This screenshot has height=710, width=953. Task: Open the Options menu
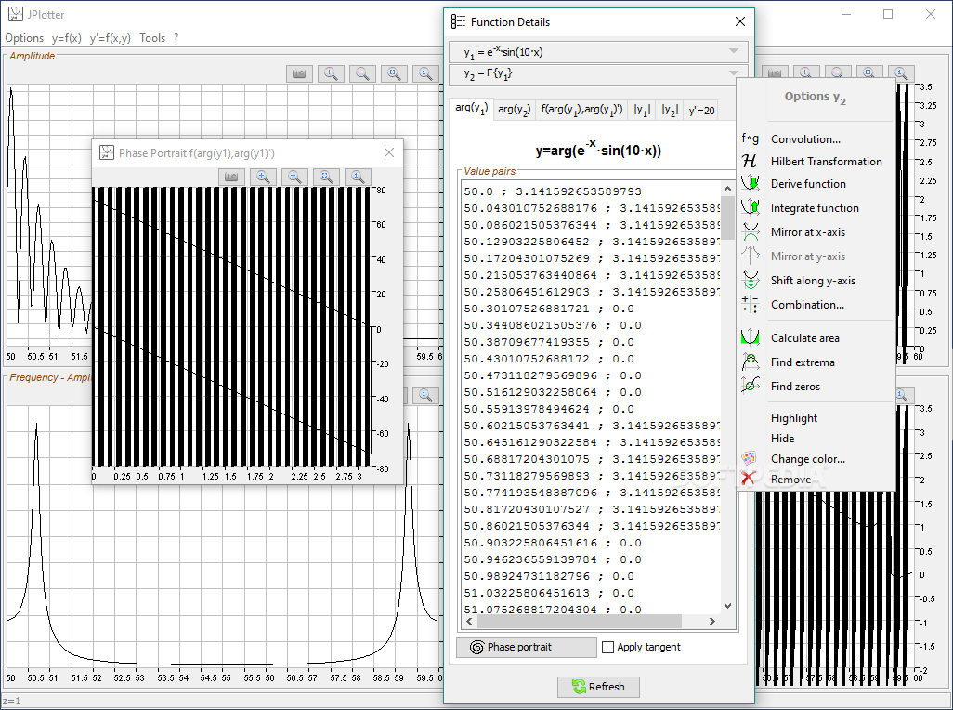(24, 38)
